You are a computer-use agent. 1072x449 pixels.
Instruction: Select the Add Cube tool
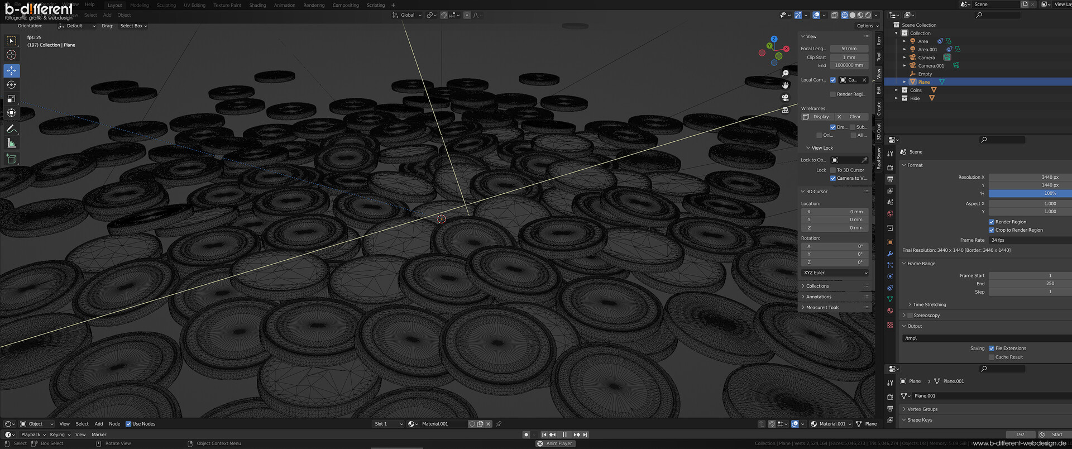[x=11, y=159]
